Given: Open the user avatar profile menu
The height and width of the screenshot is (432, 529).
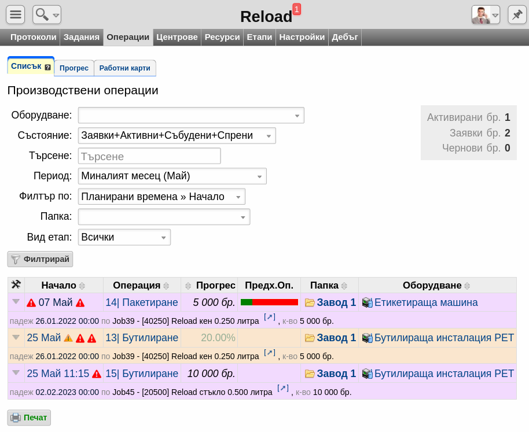Looking at the screenshot, I should click(486, 15).
